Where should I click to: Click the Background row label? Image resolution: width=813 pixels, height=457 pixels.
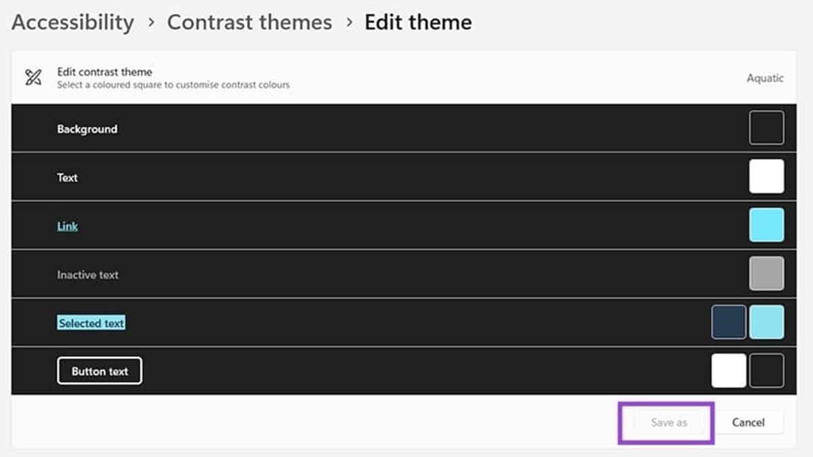coord(87,129)
